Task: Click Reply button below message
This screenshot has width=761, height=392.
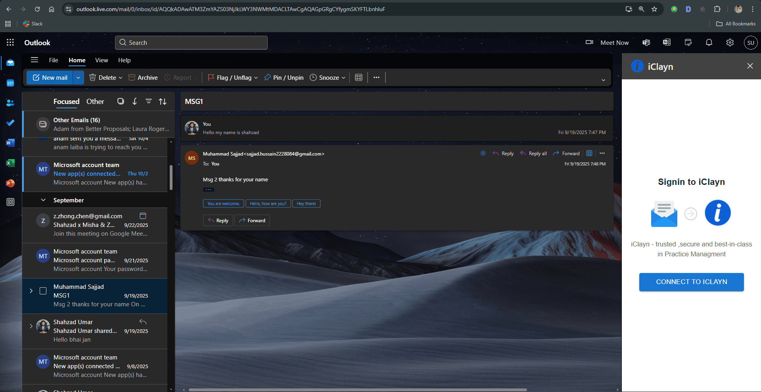Action: 218,220
